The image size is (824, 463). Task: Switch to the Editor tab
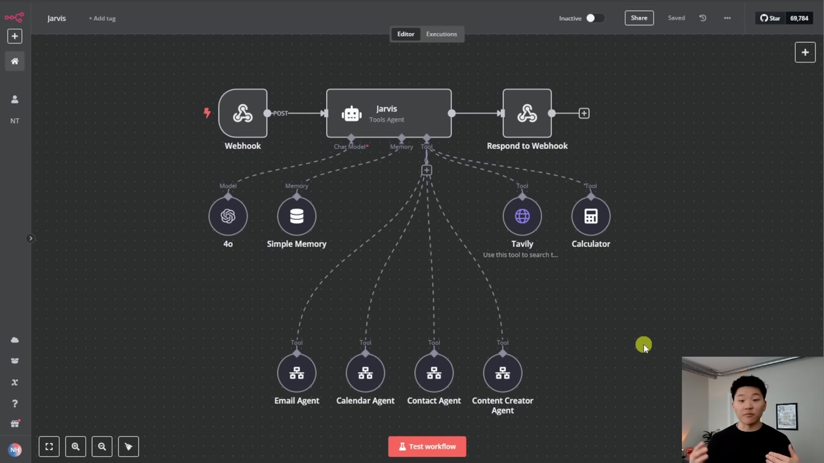(x=406, y=34)
